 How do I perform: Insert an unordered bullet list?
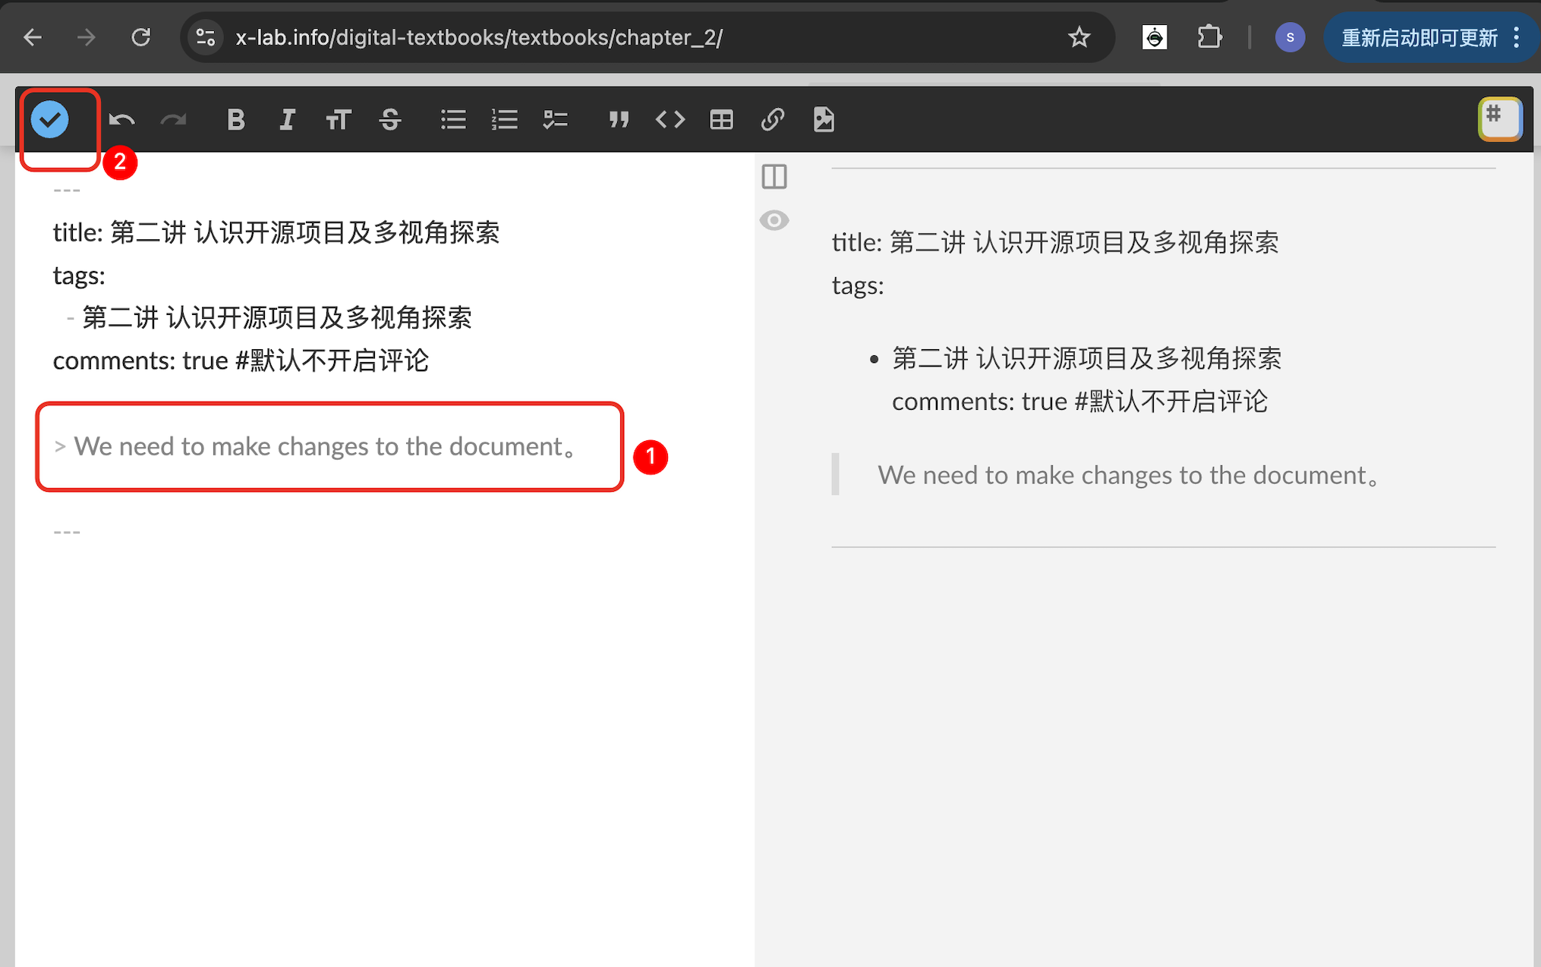point(453,119)
